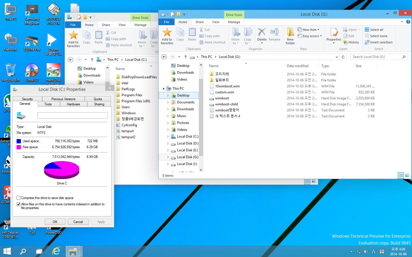Screen dimensions: 412x257
Task: Click Help icon in G: window
Action: tap(408, 22)
